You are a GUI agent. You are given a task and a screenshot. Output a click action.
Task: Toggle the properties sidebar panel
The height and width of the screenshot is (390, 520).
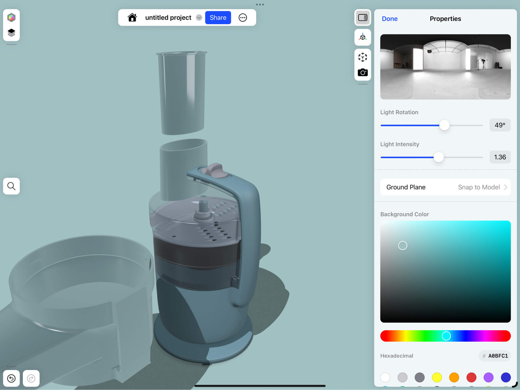pos(362,17)
